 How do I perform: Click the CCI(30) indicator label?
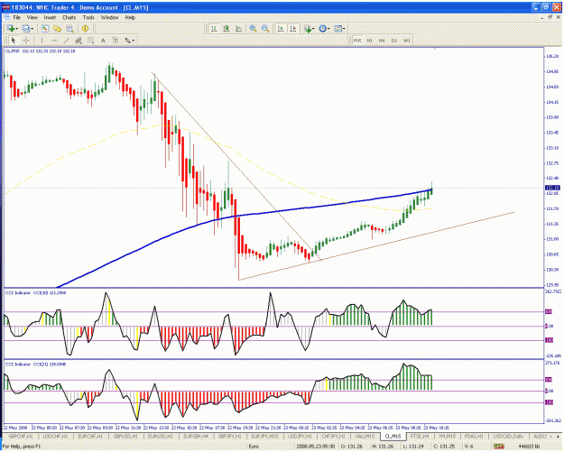35,292
